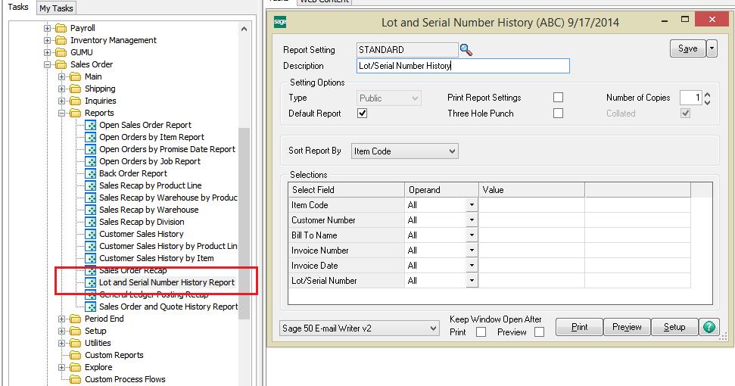
Task: Collapse the Reports folder node
Action: coord(62,113)
